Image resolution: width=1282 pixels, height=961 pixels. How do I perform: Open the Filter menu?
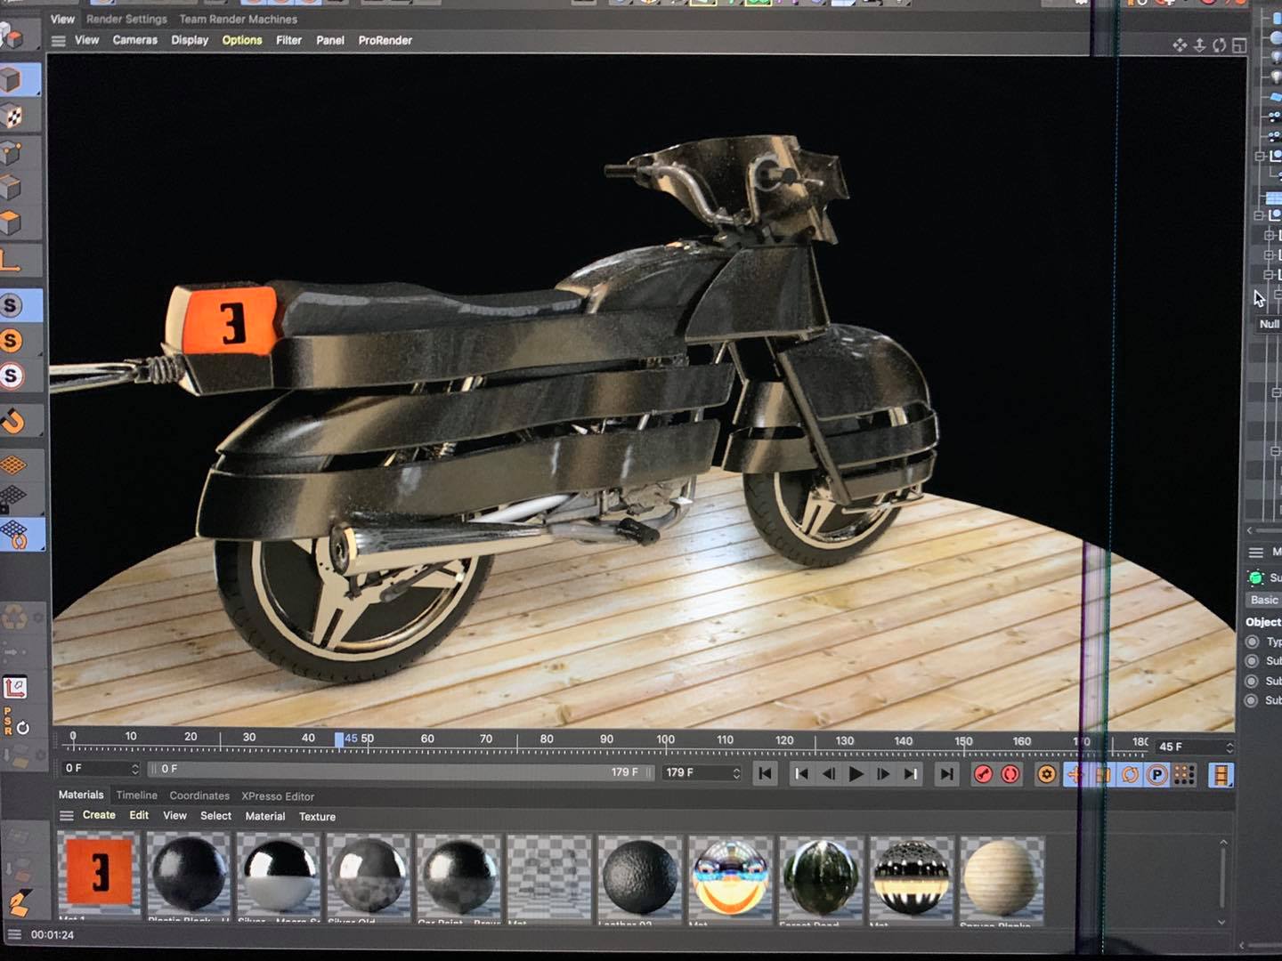coord(289,40)
